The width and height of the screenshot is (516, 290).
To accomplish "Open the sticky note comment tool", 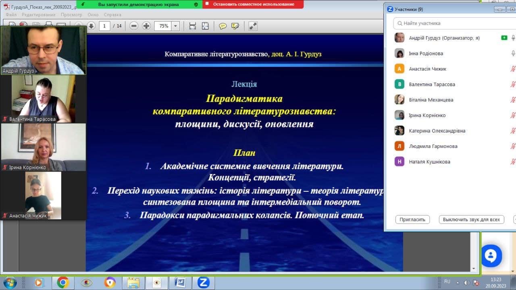I will tap(223, 26).
